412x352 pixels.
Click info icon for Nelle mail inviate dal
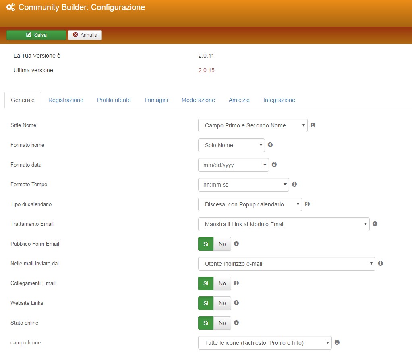tap(381, 263)
